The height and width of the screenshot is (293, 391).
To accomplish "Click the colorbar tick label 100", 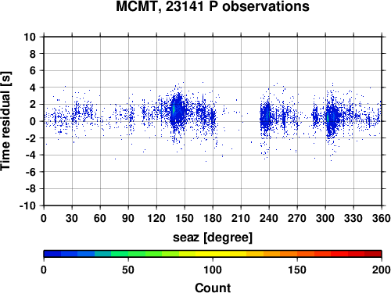I will click(x=213, y=270).
